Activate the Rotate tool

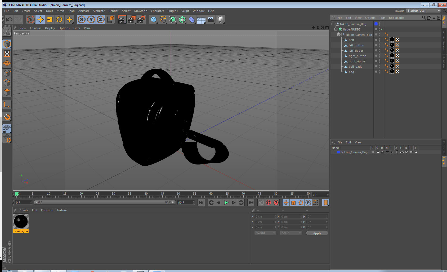(x=59, y=19)
